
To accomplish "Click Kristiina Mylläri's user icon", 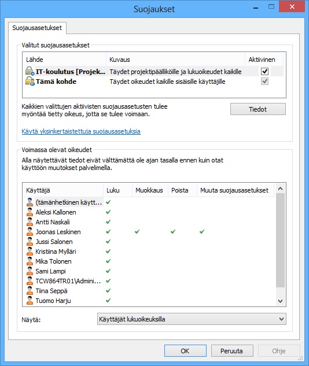I will pyautogui.click(x=30, y=252).
